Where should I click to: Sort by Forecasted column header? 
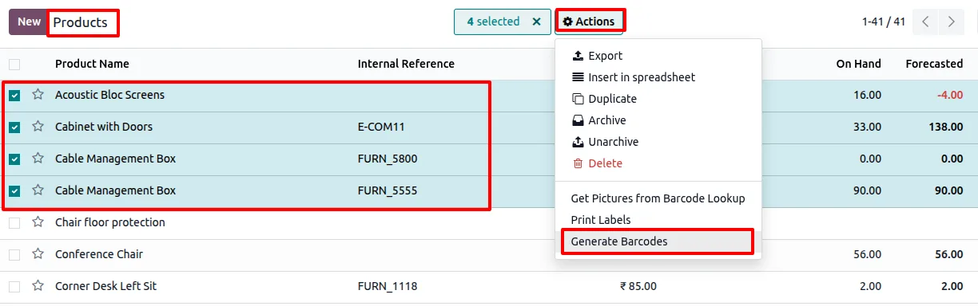pyautogui.click(x=934, y=64)
